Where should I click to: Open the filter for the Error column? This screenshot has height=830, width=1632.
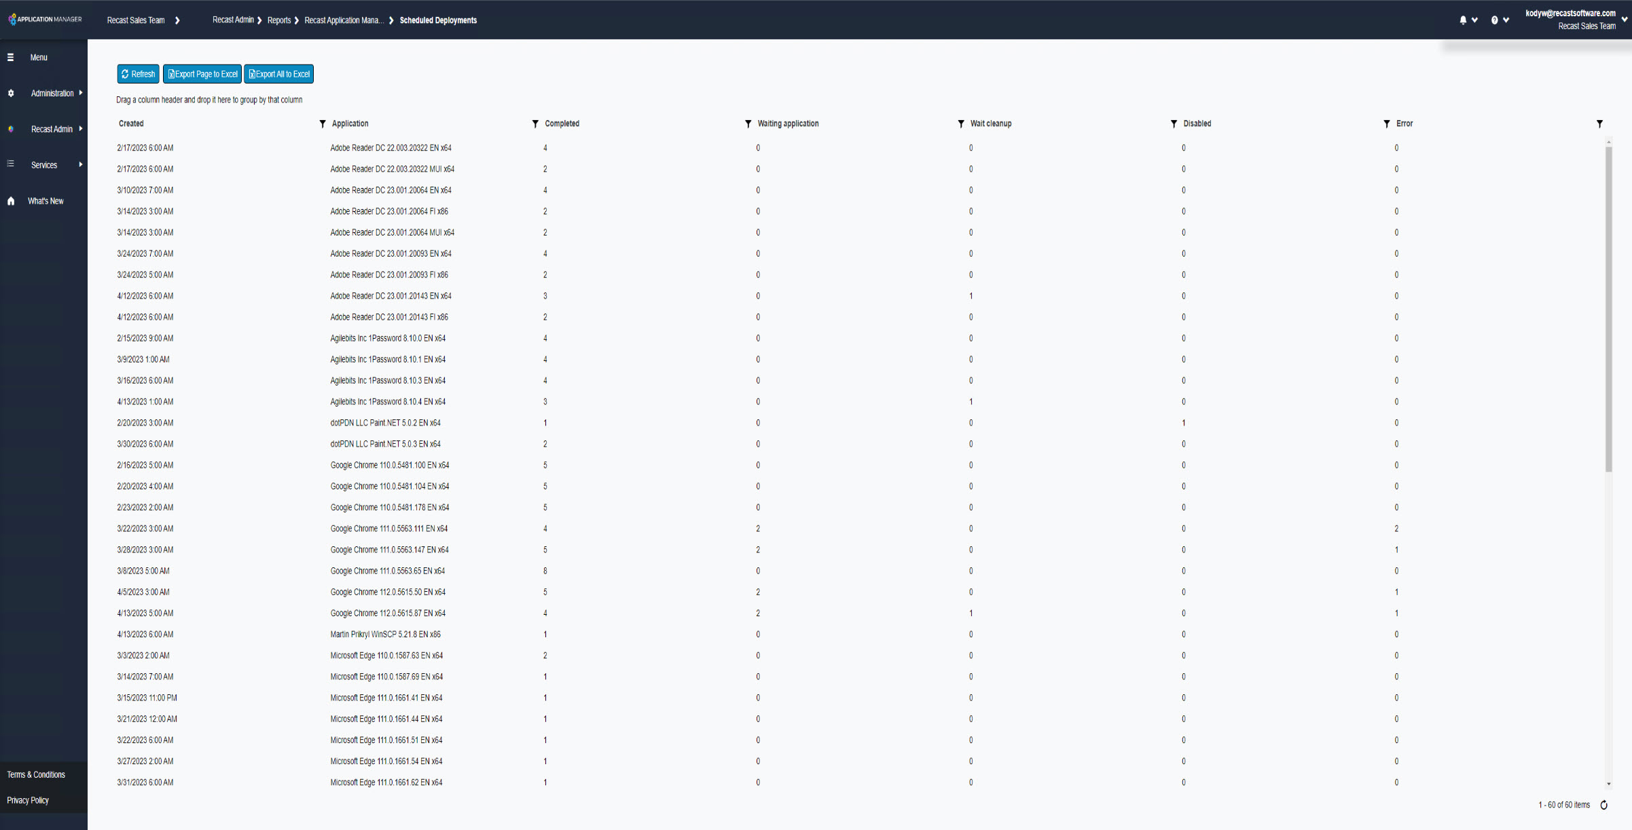click(x=1386, y=124)
